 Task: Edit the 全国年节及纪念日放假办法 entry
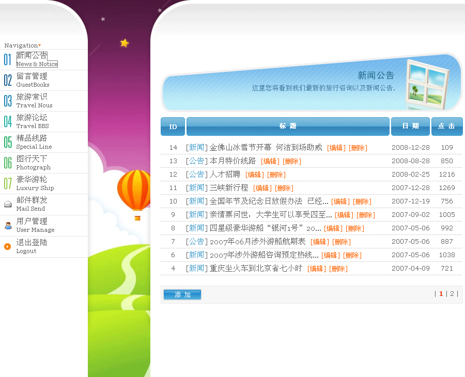point(340,201)
